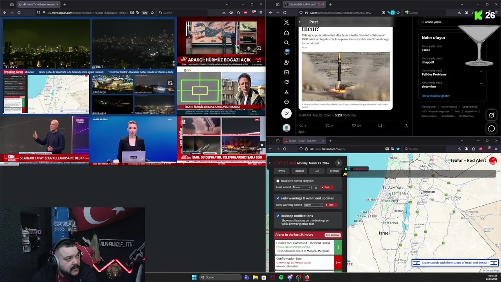Open the X more options circle icon
Image resolution: width=501 pixels, height=282 pixels.
click(287, 102)
